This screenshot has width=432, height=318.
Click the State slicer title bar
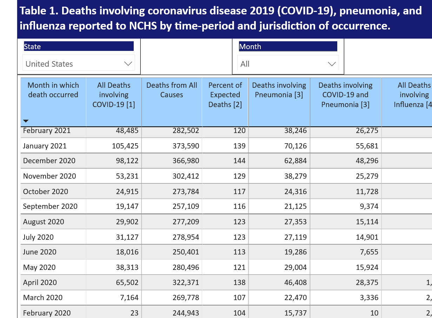pos(78,46)
